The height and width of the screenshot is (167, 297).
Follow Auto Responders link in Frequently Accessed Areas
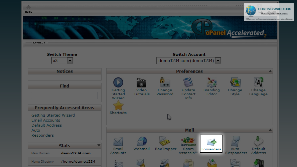click(x=43, y=133)
